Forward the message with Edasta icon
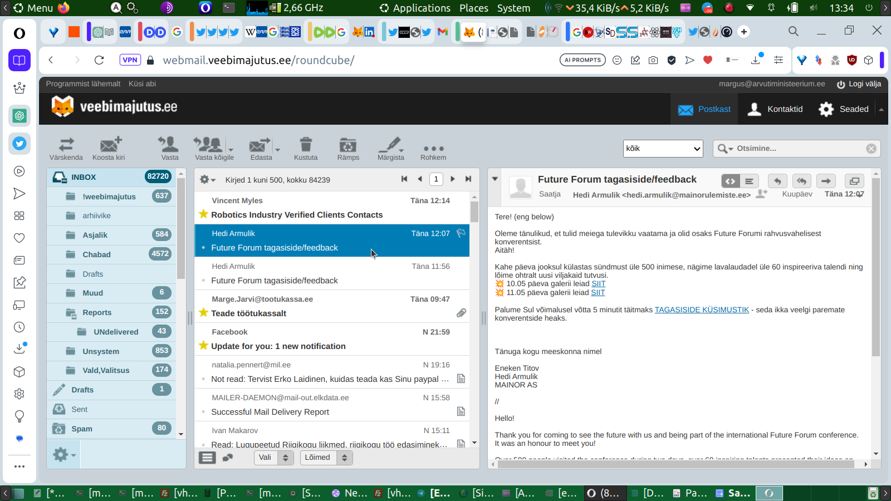Viewport: 891px width, 501px height. point(260,145)
